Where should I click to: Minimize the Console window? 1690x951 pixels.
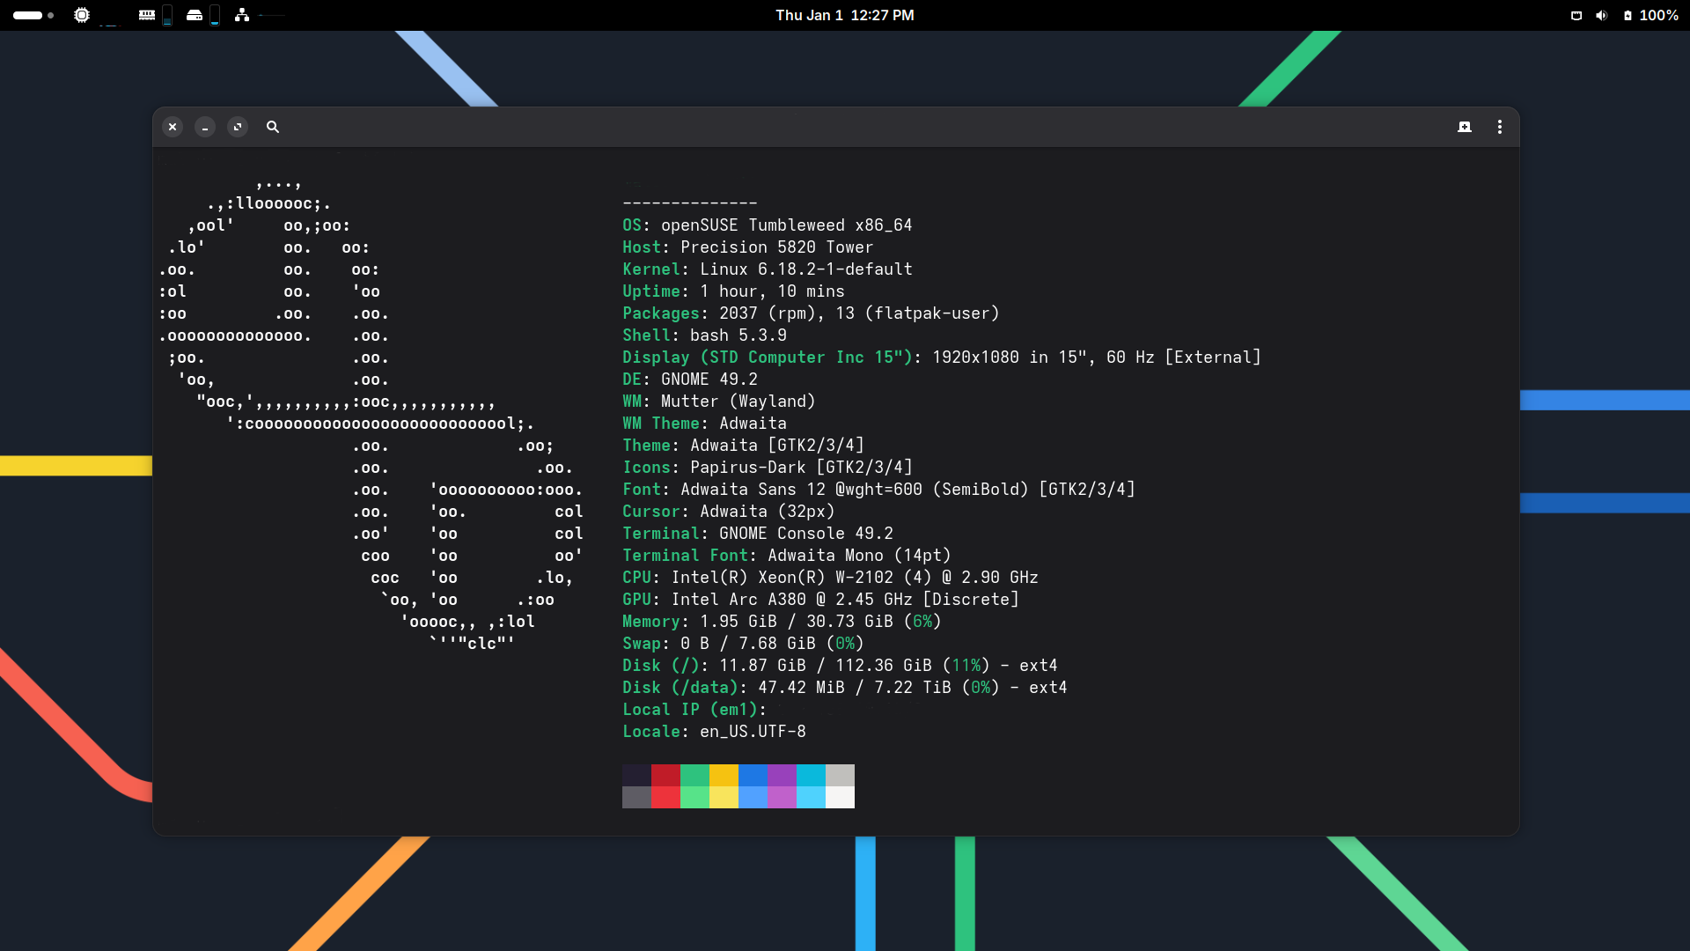[x=205, y=127]
